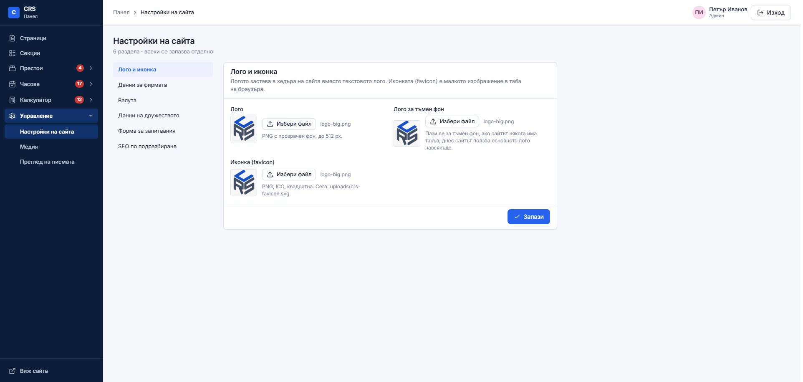Collapse the Управление menu chevron

click(x=91, y=116)
